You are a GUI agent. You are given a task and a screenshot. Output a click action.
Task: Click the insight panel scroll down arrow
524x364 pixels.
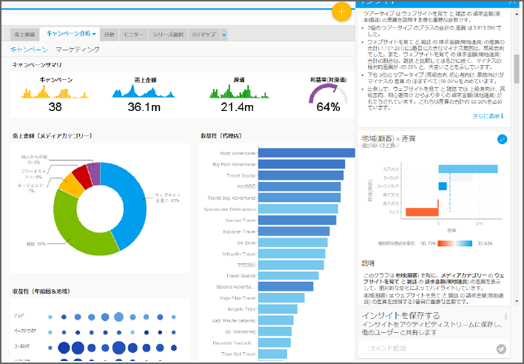coord(517,301)
